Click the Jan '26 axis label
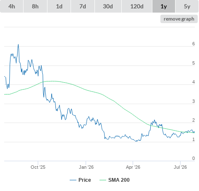The width and height of the screenshot is (199, 191). point(86,167)
